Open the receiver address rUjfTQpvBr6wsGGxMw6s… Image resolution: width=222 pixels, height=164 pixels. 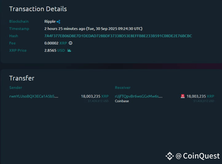click(x=139, y=96)
